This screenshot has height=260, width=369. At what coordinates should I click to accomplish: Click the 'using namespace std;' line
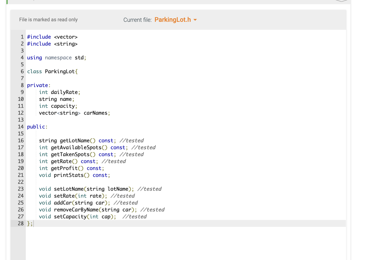(56, 57)
